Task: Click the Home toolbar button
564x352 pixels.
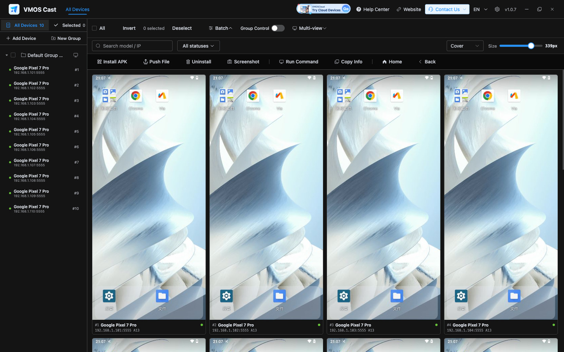Action: click(392, 62)
